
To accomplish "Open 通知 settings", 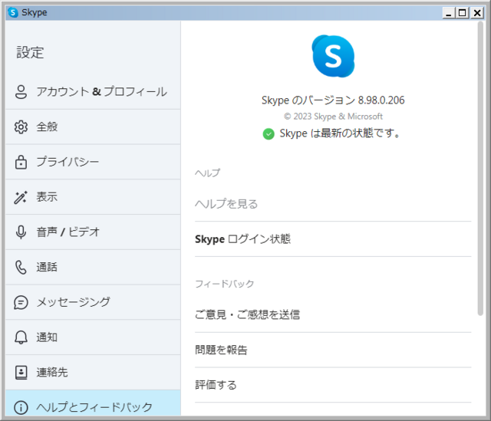I will point(93,337).
